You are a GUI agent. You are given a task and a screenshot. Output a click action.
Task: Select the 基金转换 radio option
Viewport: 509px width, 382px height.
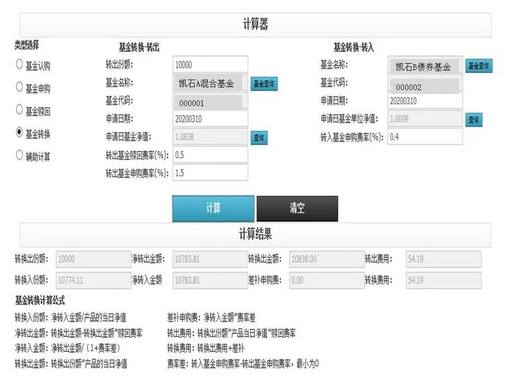tap(20, 132)
